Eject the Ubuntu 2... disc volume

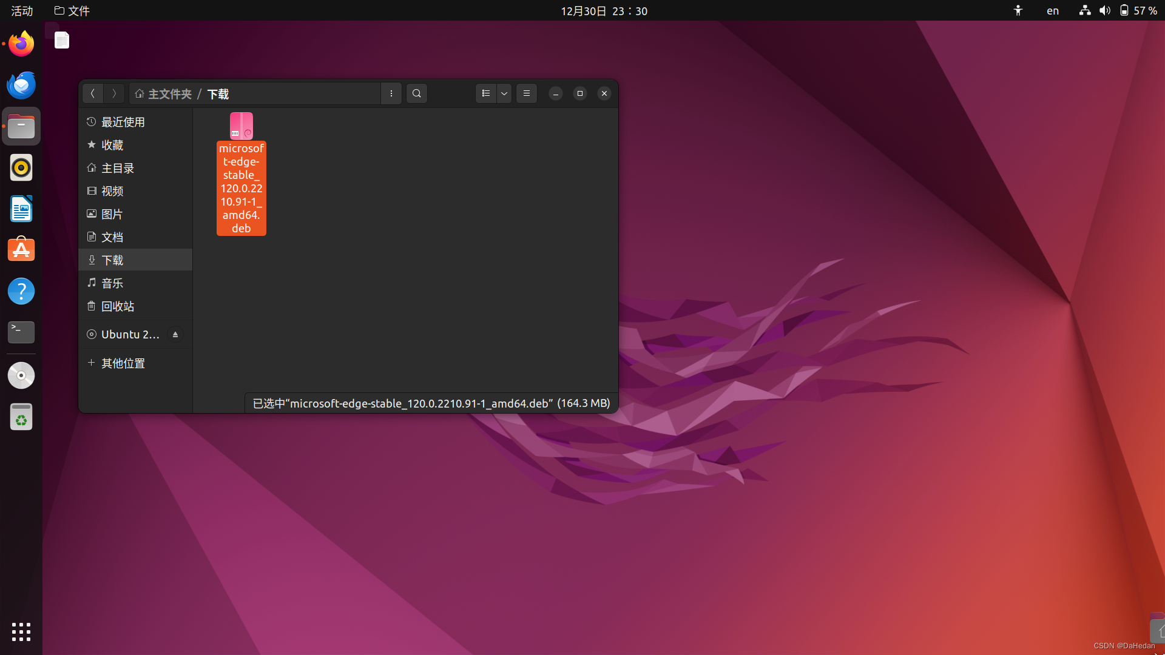coord(175,335)
